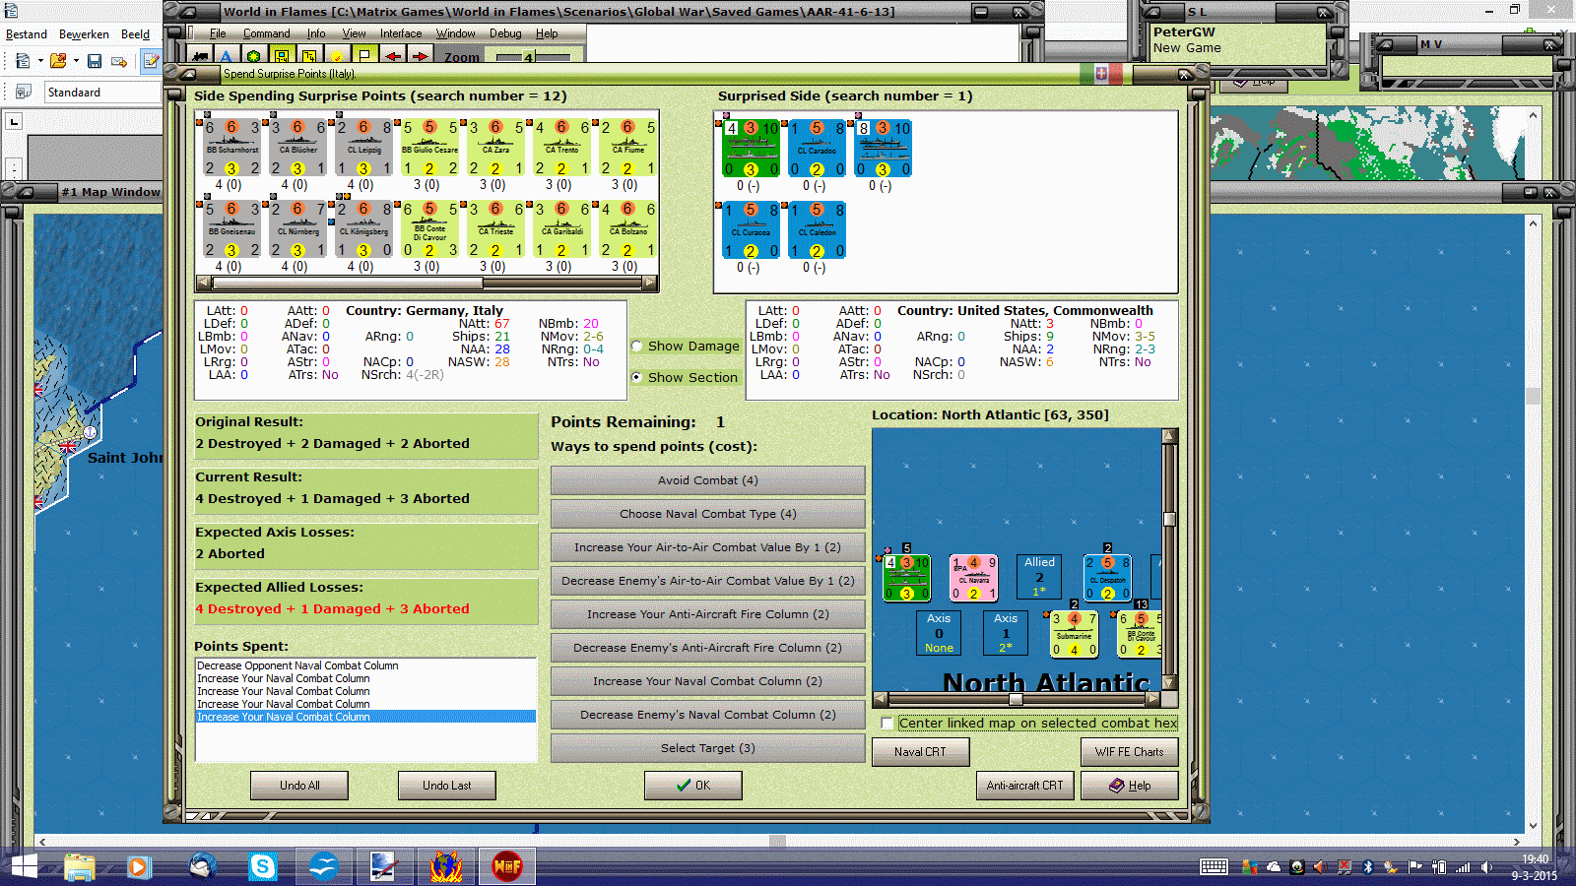Click the spending side units horizontal scrollbar
The height and width of the screenshot is (886, 1576).
427,283
